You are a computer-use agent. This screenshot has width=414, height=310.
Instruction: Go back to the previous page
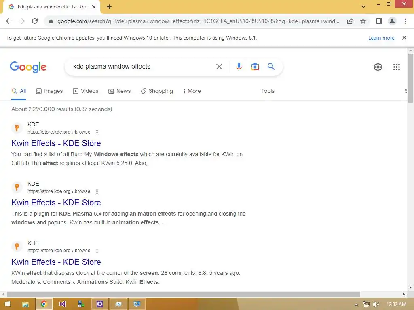pyautogui.click(x=9, y=21)
